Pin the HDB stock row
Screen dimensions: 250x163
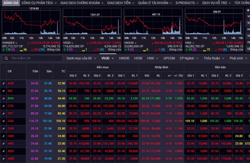click(x=3, y=136)
